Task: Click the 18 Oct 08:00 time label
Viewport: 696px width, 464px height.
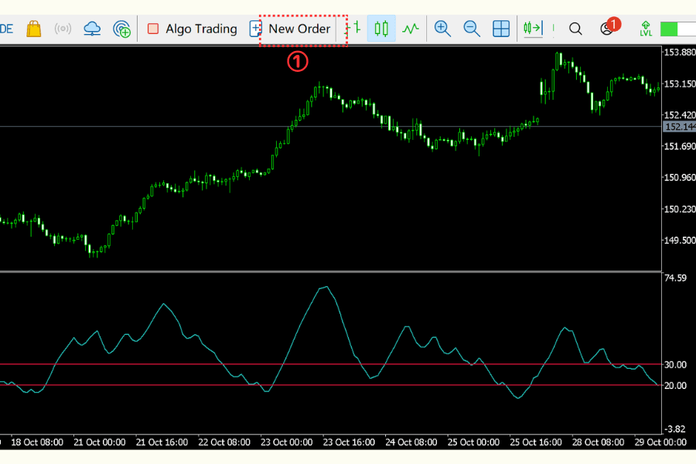Action: [37, 442]
